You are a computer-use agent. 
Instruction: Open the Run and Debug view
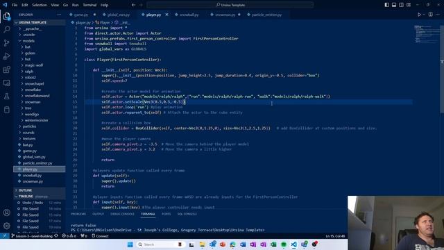pyautogui.click(x=6, y=56)
